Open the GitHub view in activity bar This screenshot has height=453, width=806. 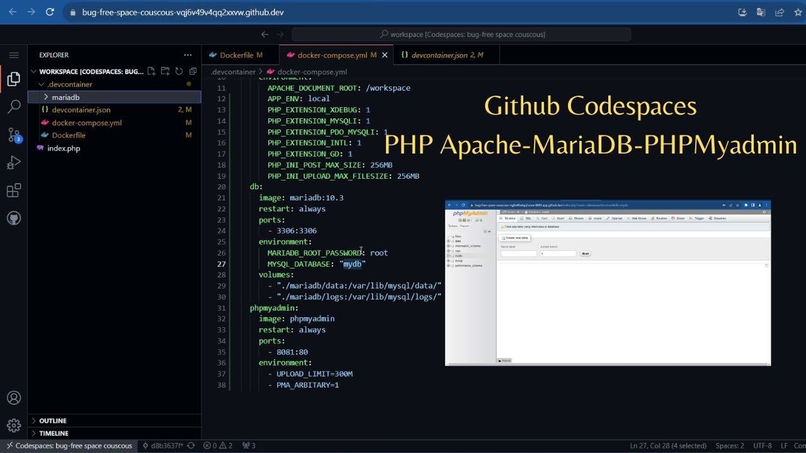click(x=14, y=218)
